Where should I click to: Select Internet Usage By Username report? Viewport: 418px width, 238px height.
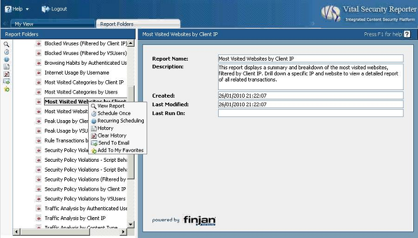coord(77,73)
